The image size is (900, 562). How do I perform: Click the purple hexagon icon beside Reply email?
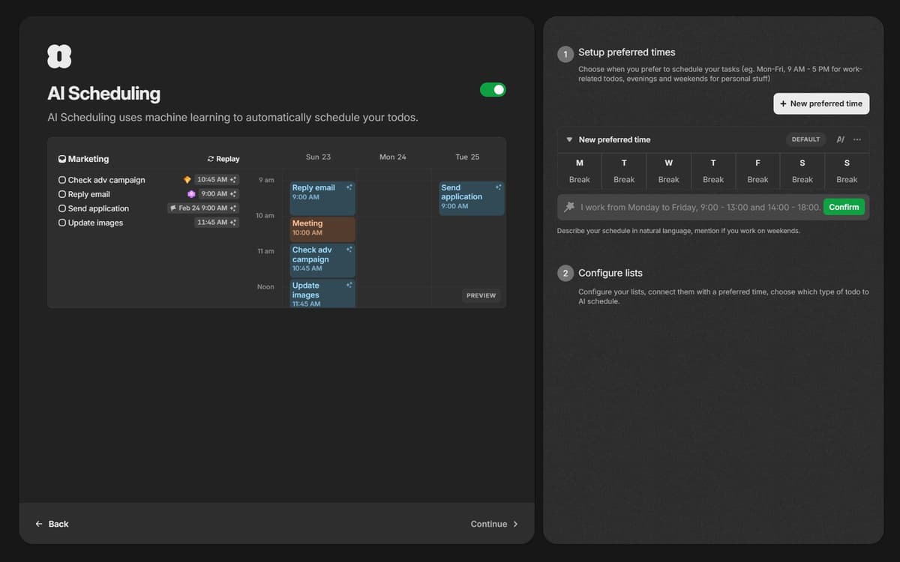(191, 194)
